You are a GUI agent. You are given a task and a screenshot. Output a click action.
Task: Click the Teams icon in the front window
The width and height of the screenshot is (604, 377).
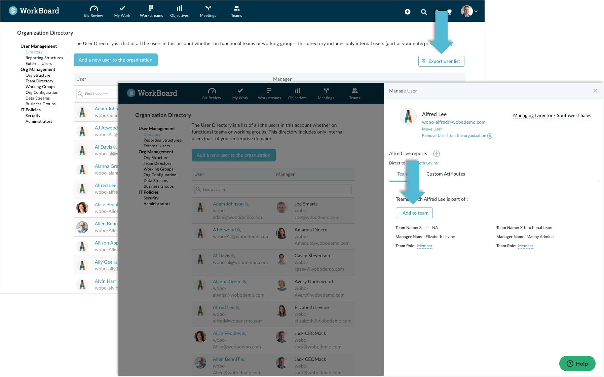(x=354, y=90)
